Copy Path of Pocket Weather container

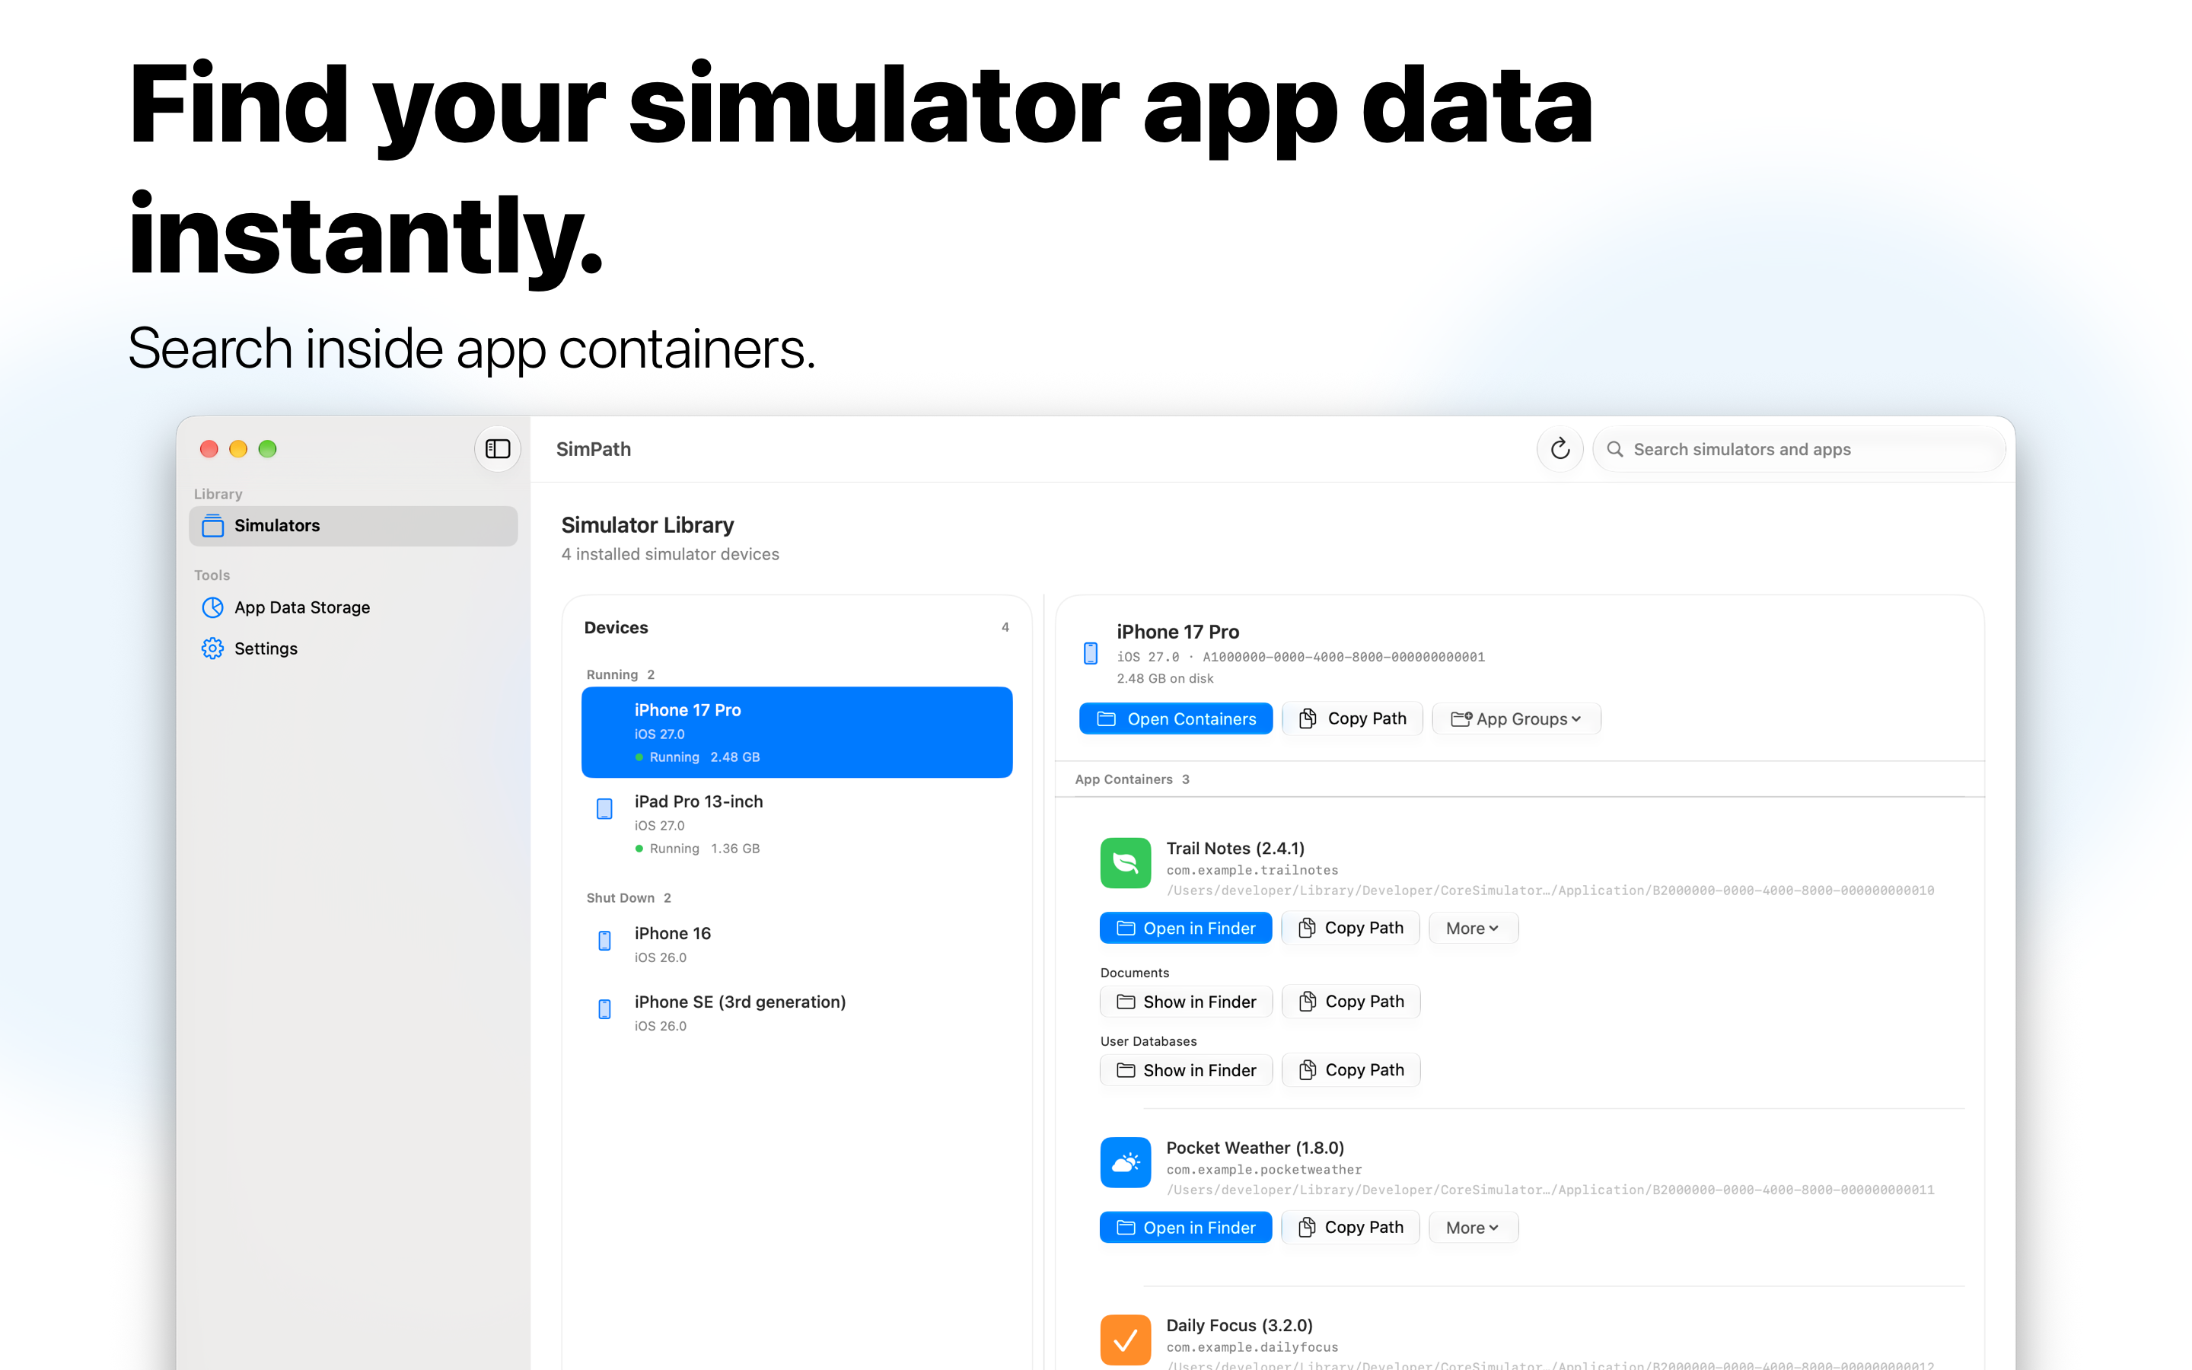coord(1350,1227)
